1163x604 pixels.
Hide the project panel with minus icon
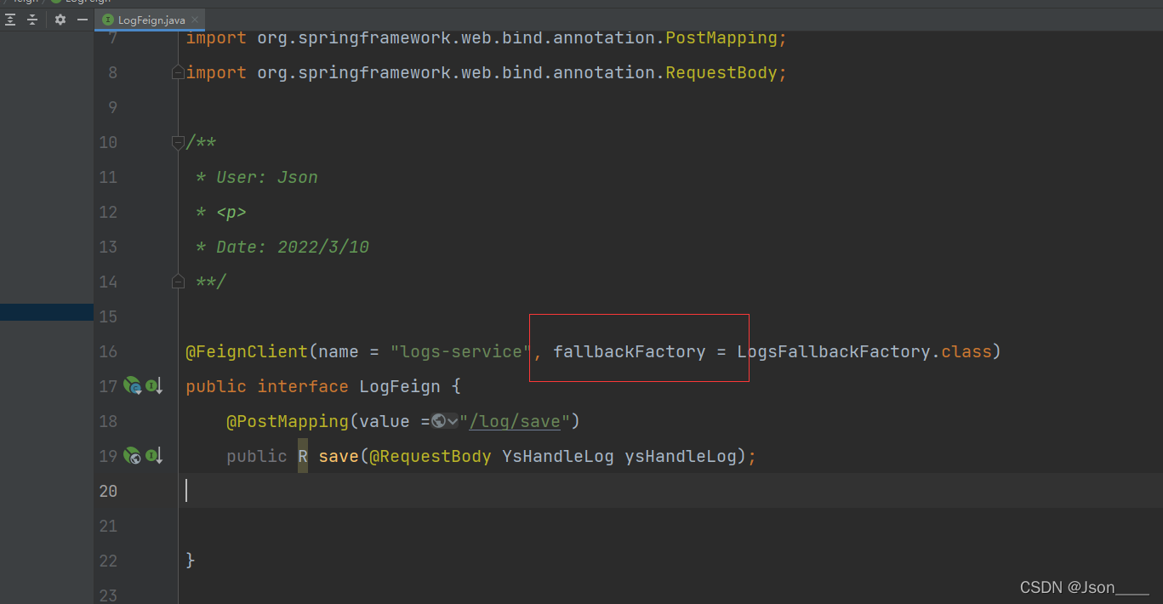[83, 20]
